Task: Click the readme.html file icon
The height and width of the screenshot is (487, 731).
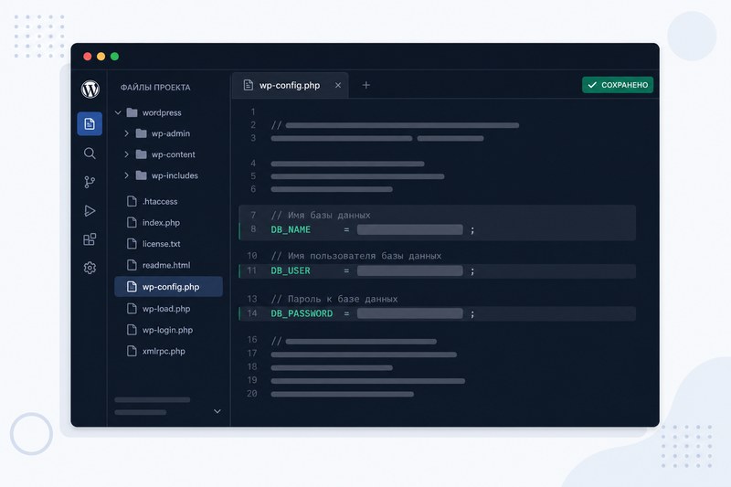Action: tap(132, 265)
